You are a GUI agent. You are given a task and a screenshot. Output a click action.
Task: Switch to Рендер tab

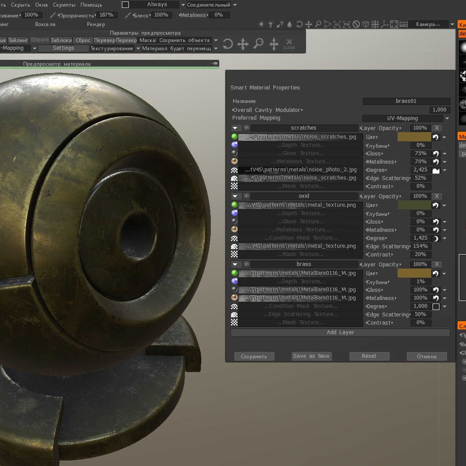pyautogui.click(x=96, y=24)
